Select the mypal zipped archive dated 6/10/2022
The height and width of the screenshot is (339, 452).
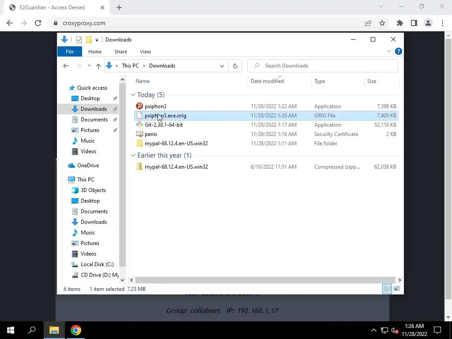tap(266, 166)
